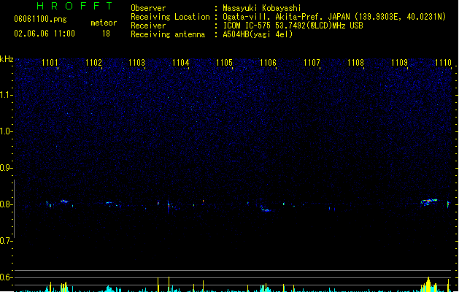Click the 0.9 frequency axis label
This screenshot has height=292, width=459.
click(5, 168)
